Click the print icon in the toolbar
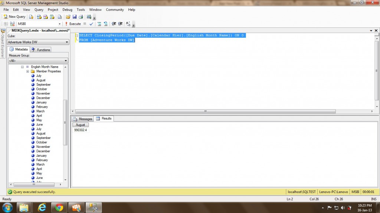This screenshot has width=380, height=213. 81,17
